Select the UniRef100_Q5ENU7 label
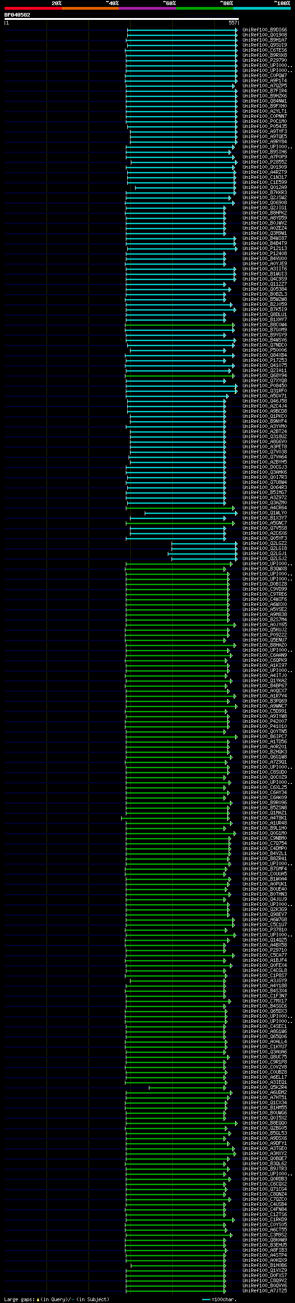Viewport: 295px width, 1303px height. [265, 640]
